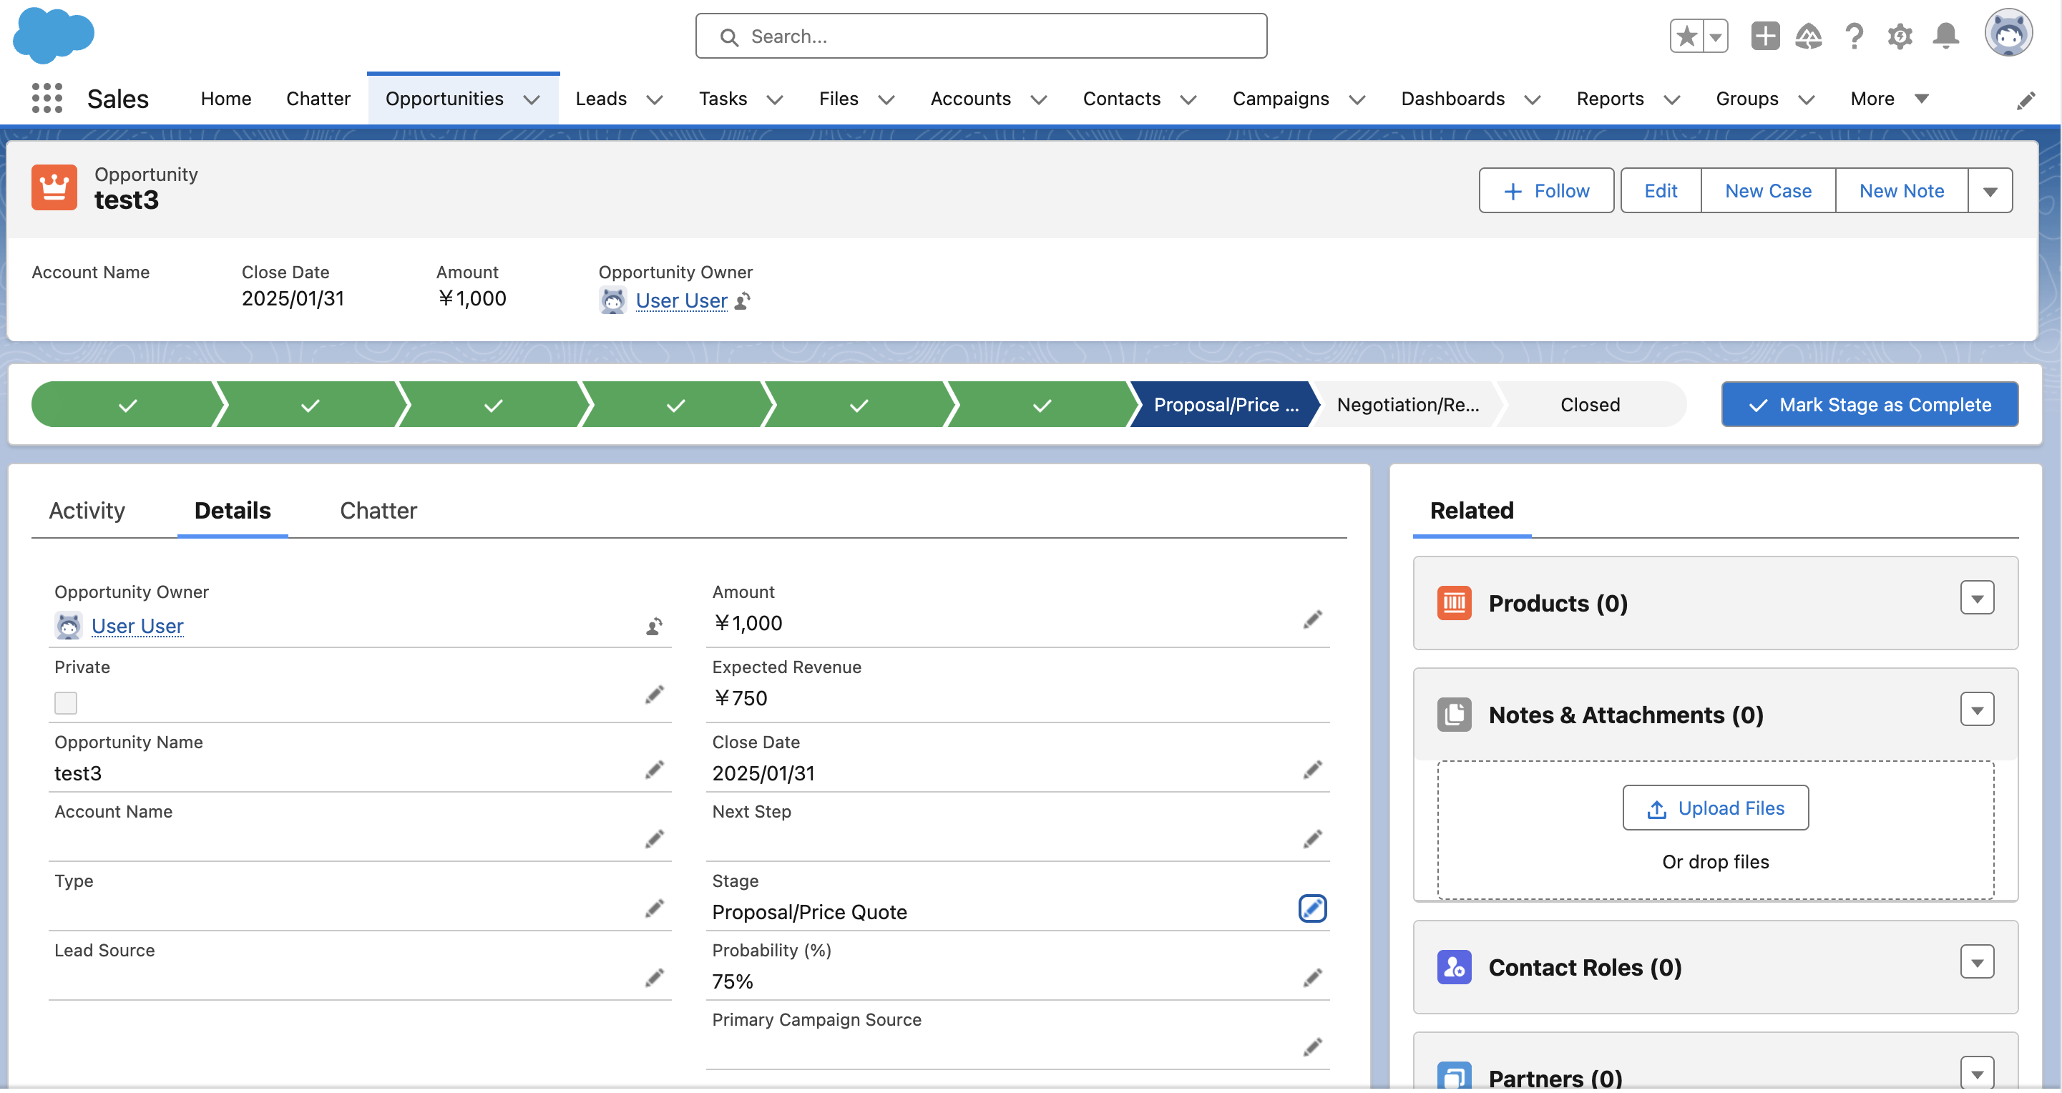This screenshot has width=2062, height=1093.
Task: Open the Notifications bell
Action: click(1945, 36)
